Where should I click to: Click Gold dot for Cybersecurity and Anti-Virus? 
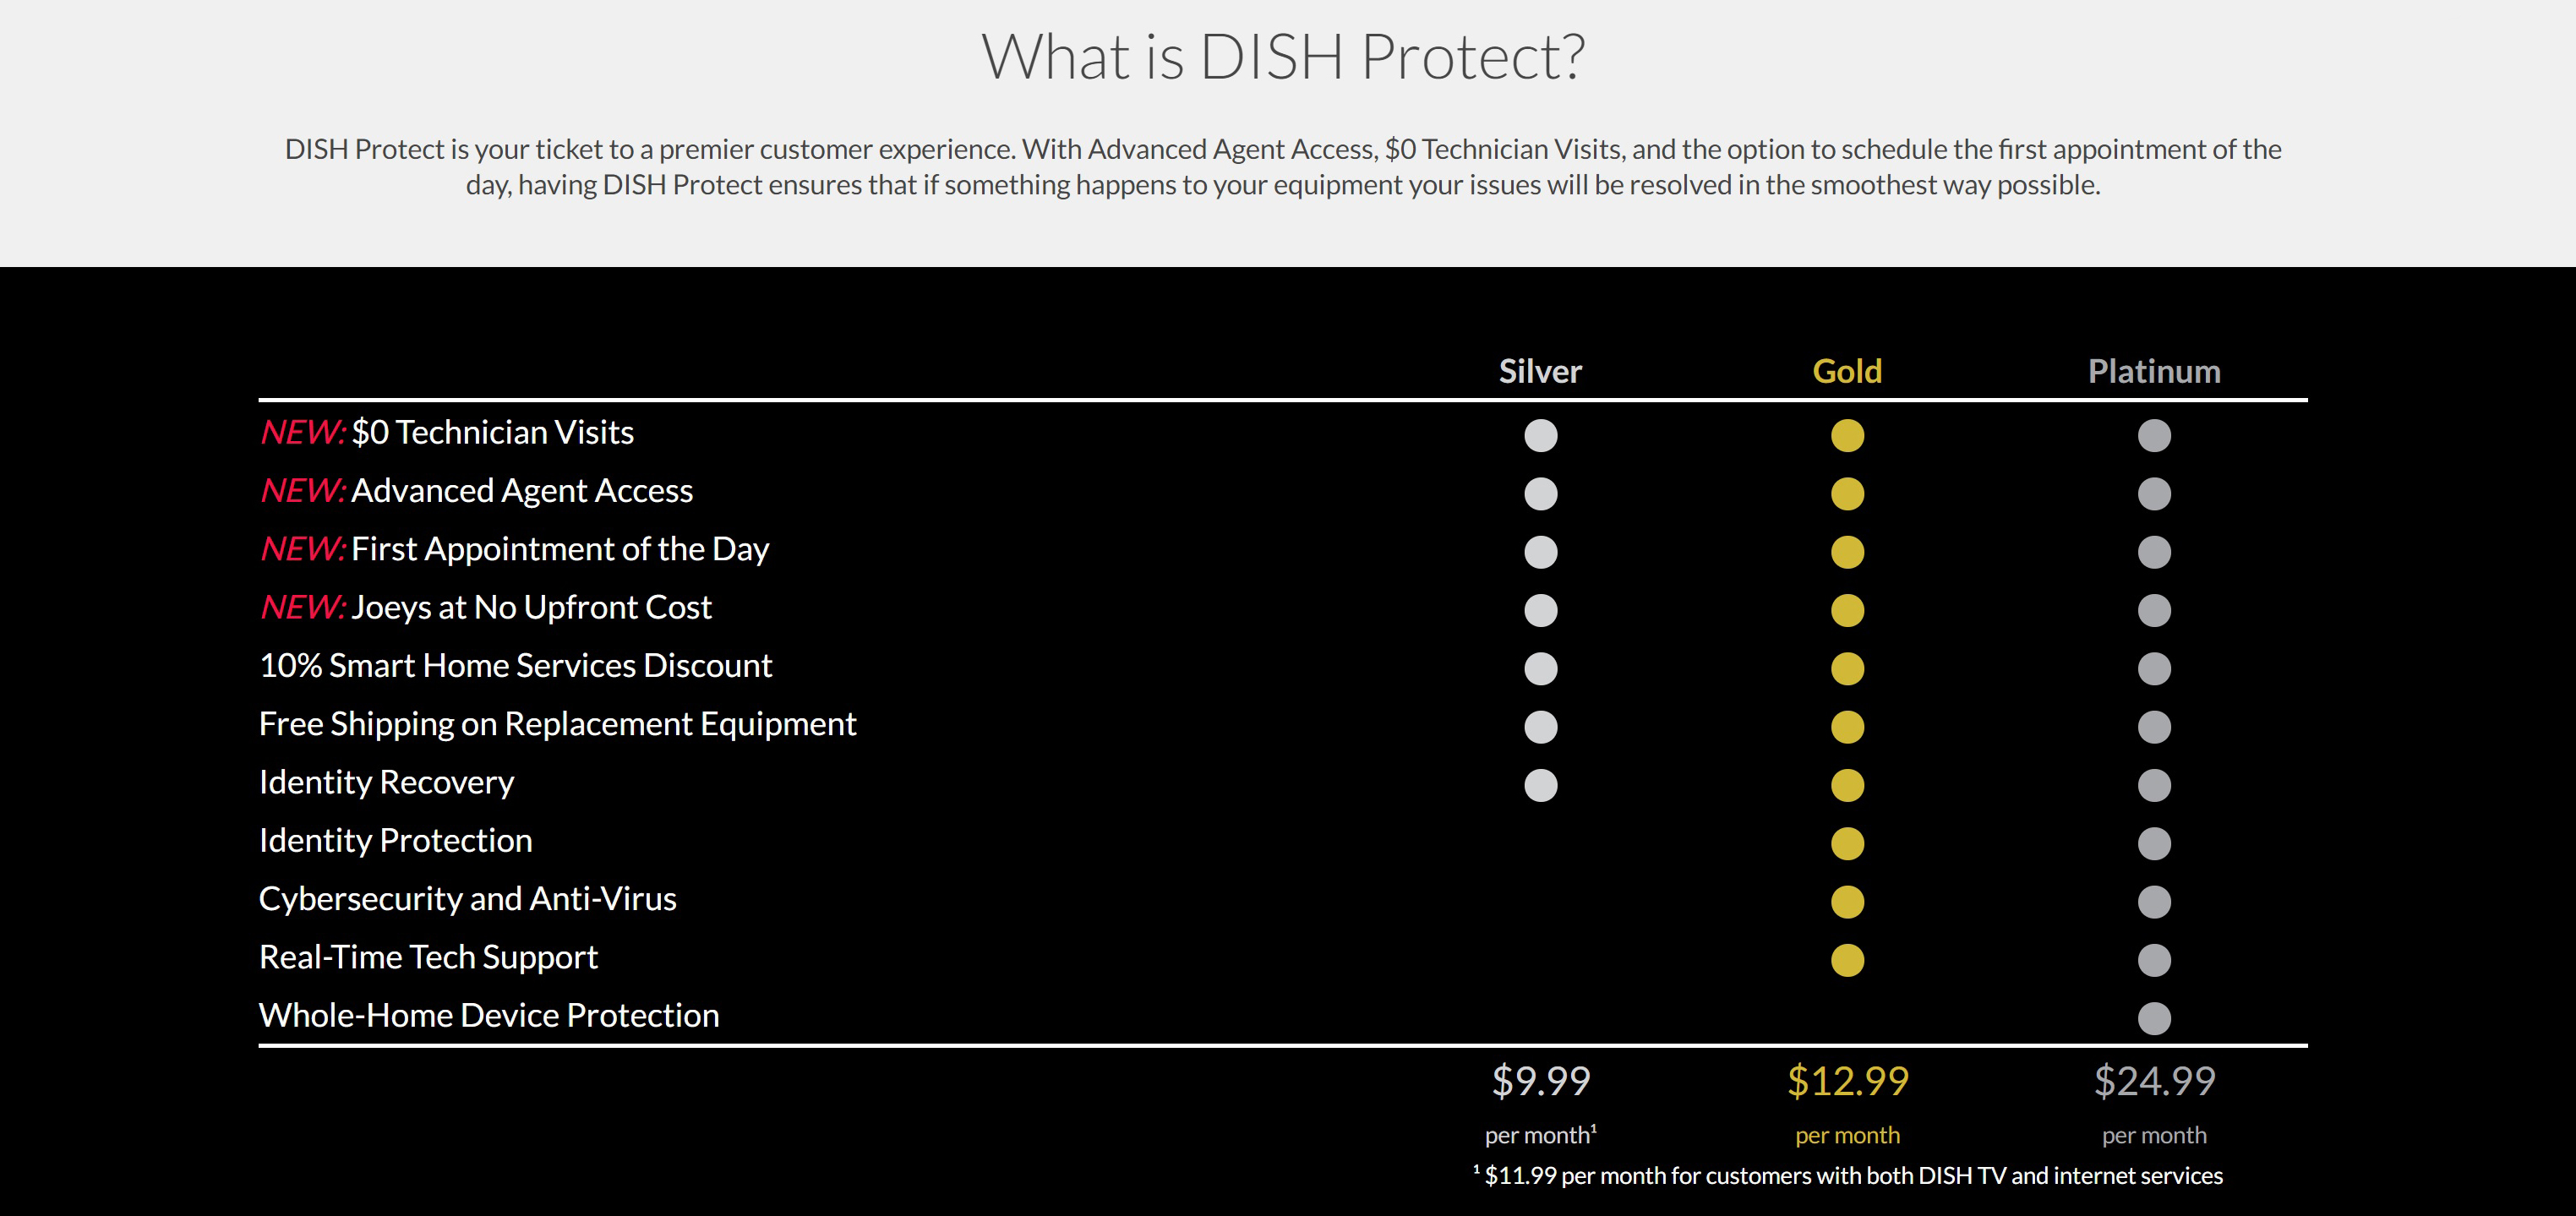1847,902
